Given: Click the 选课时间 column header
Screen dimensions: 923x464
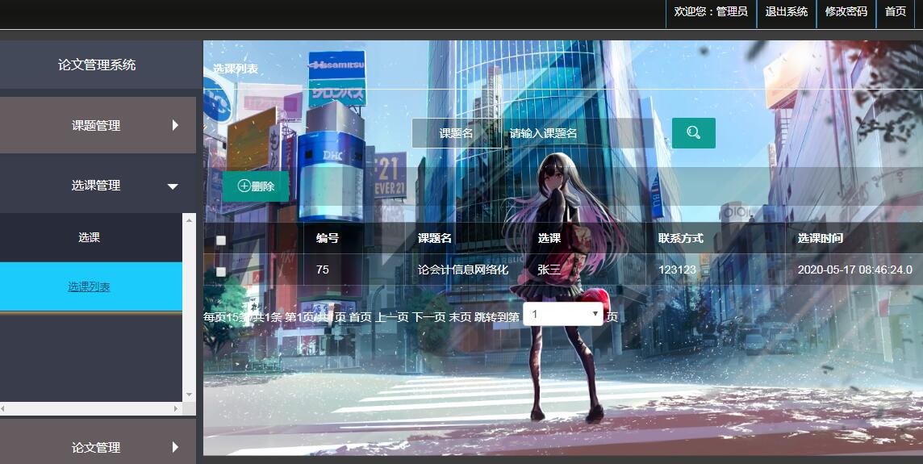Looking at the screenshot, I should pyautogui.click(x=821, y=238).
